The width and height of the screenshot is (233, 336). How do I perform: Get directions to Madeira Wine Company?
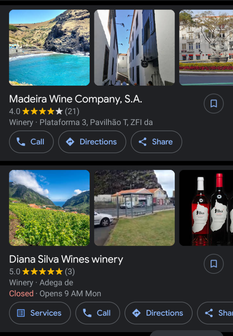click(92, 142)
